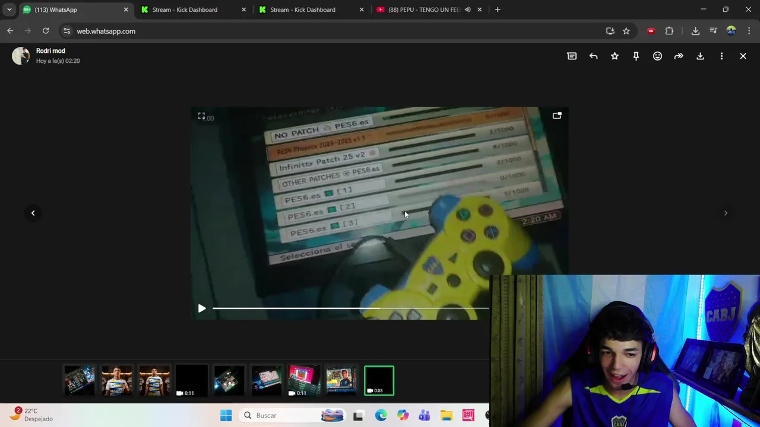Image resolution: width=760 pixels, height=427 pixels.
Task: Open Copilot from the taskbar
Action: click(403, 416)
